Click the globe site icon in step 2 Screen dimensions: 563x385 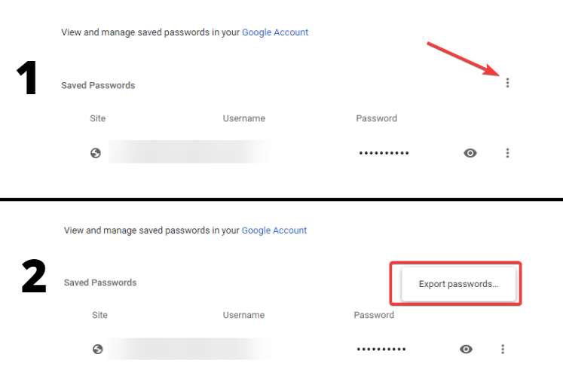[x=98, y=349]
